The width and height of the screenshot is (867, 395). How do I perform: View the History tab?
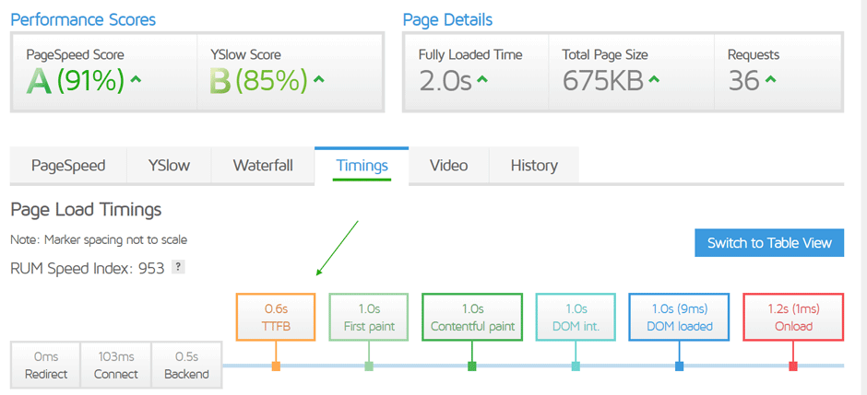[x=534, y=166]
